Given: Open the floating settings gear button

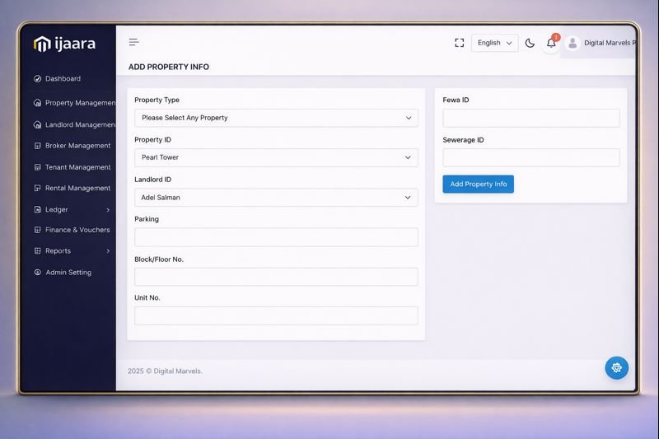Looking at the screenshot, I should point(616,367).
